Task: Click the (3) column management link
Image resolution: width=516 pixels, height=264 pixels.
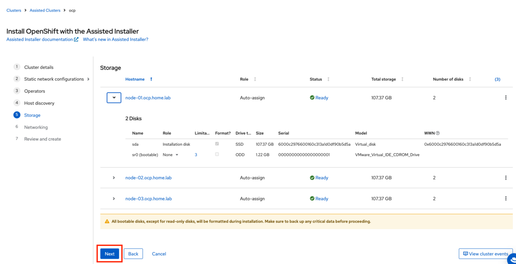Action: [498, 79]
